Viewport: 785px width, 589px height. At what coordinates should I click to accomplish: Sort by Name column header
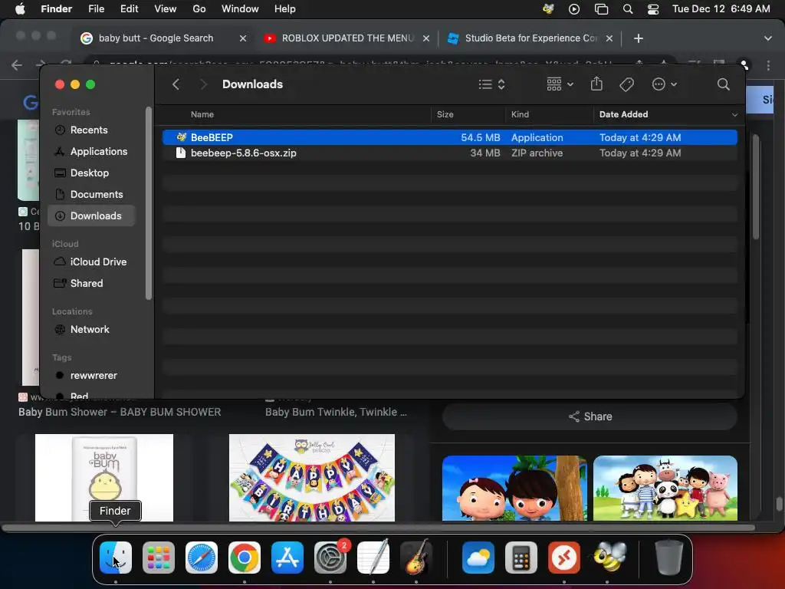pyautogui.click(x=202, y=114)
